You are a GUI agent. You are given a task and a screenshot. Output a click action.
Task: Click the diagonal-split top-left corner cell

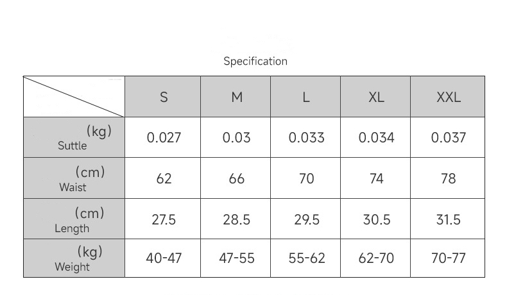pyautogui.click(x=74, y=97)
